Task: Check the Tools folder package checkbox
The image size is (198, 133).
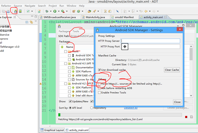Action: pos(65,51)
